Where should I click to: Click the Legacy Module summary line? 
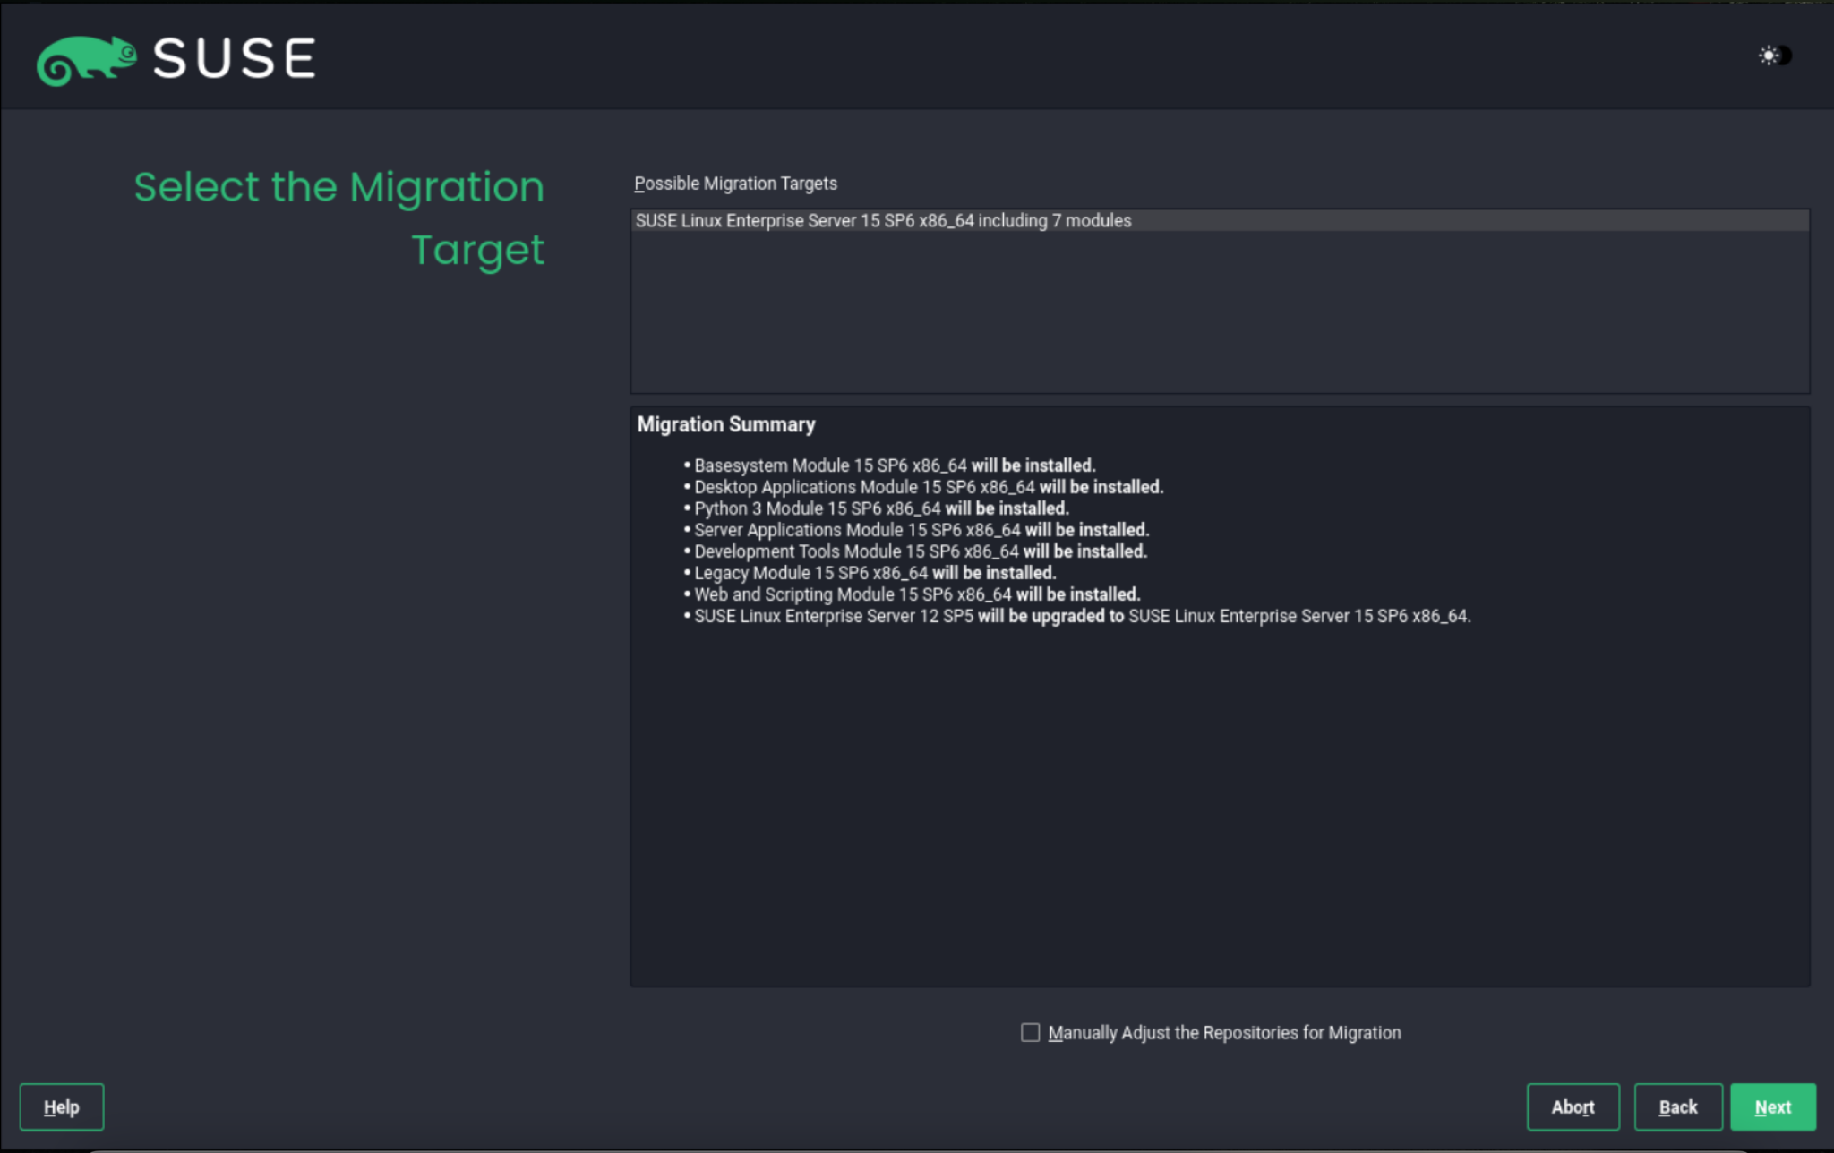874,573
